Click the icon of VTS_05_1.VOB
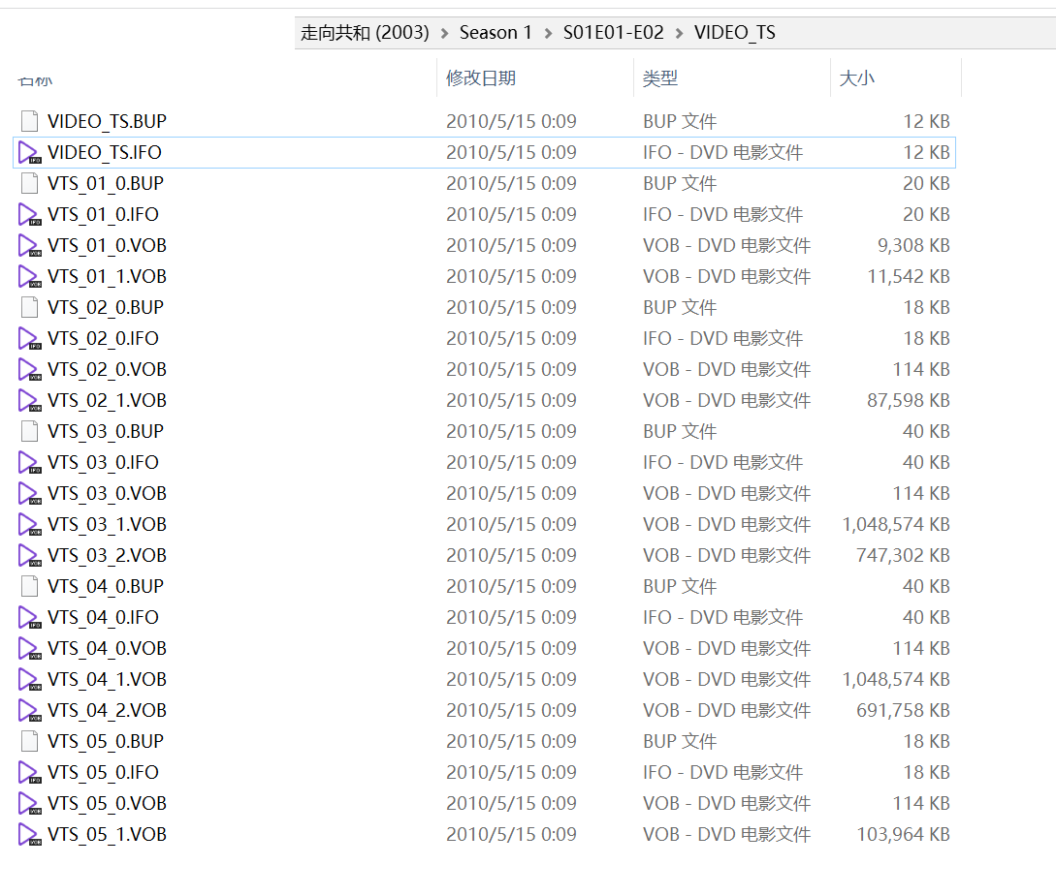Screen dimensions: 1056x896 [x=30, y=833]
